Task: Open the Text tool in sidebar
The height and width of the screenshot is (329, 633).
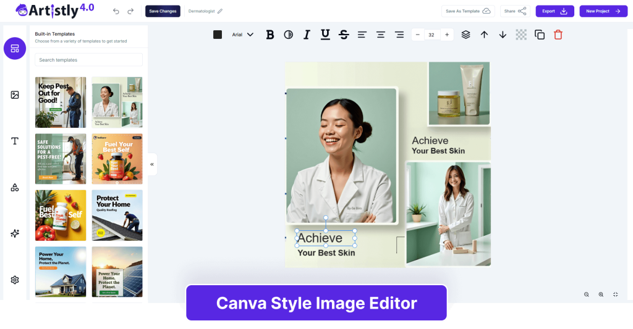Action: tap(15, 141)
